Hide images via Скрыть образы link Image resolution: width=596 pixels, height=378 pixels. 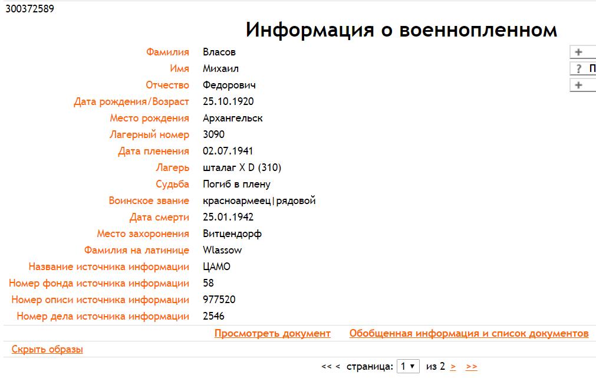click(x=47, y=349)
